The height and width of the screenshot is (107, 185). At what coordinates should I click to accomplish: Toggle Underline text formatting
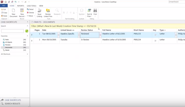71,13
